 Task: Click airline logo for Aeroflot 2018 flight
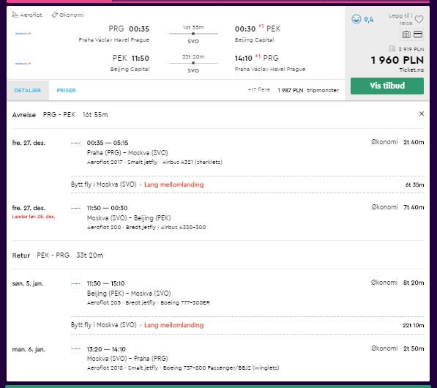pos(76,349)
